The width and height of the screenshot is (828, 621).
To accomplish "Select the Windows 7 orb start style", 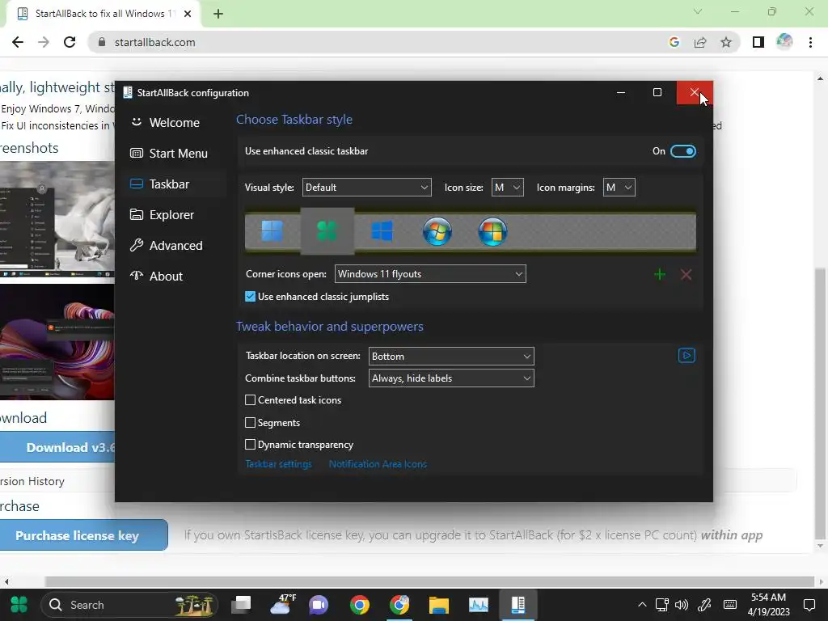I will click(x=437, y=231).
